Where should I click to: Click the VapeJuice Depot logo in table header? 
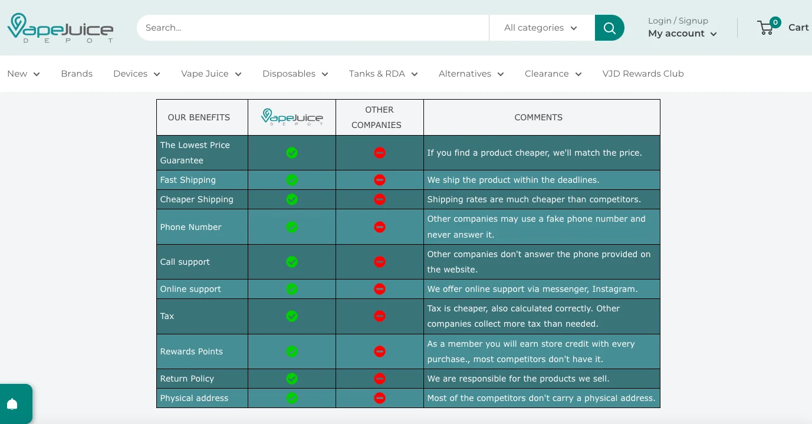click(292, 117)
